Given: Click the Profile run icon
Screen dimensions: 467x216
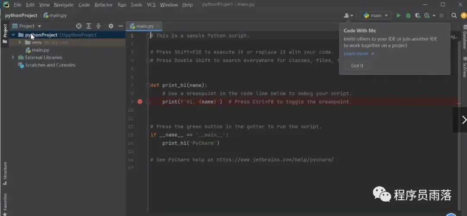Looking at the screenshot, I should click(x=427, y=16).
